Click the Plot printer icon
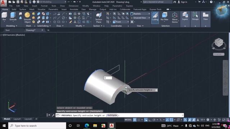 34,2
